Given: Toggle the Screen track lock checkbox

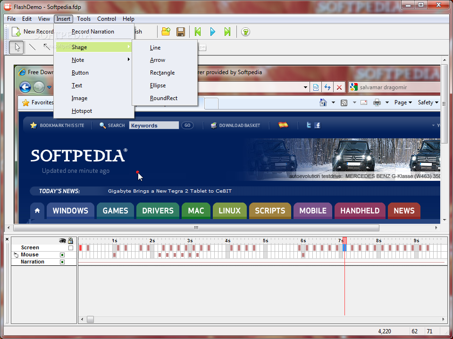Looking at the screenshot, I should 71,248.
